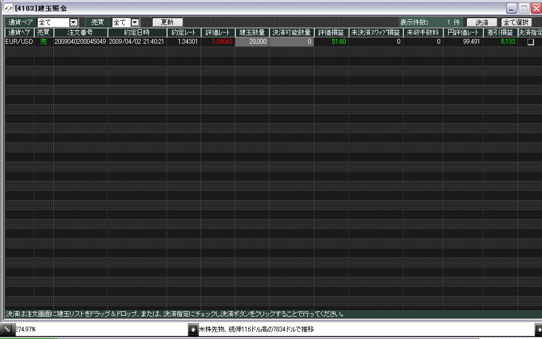Click the green 売買 label button

pos(97,22)
